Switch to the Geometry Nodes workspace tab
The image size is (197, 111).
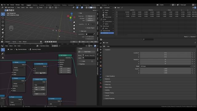pos(95,5)
